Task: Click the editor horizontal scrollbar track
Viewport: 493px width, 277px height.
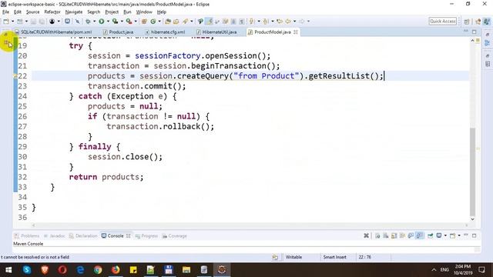Action: click(x=250, y=225)
